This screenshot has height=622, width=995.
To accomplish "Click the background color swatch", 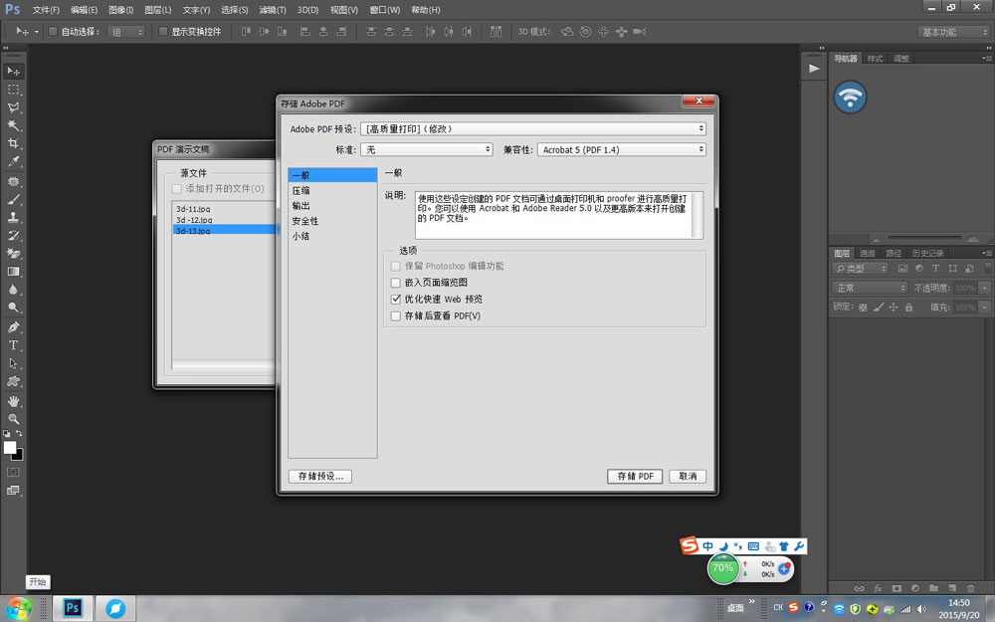I will tap(18, 455).
